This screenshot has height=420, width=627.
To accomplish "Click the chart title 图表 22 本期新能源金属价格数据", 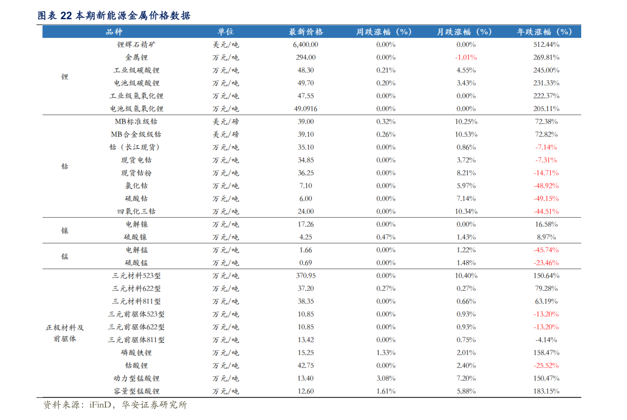I will (x=114, y=16).
